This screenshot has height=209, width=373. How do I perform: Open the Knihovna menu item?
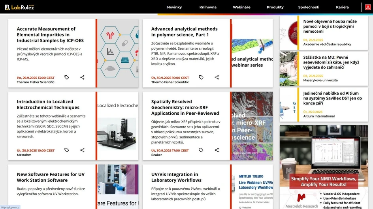coord(208,7)
